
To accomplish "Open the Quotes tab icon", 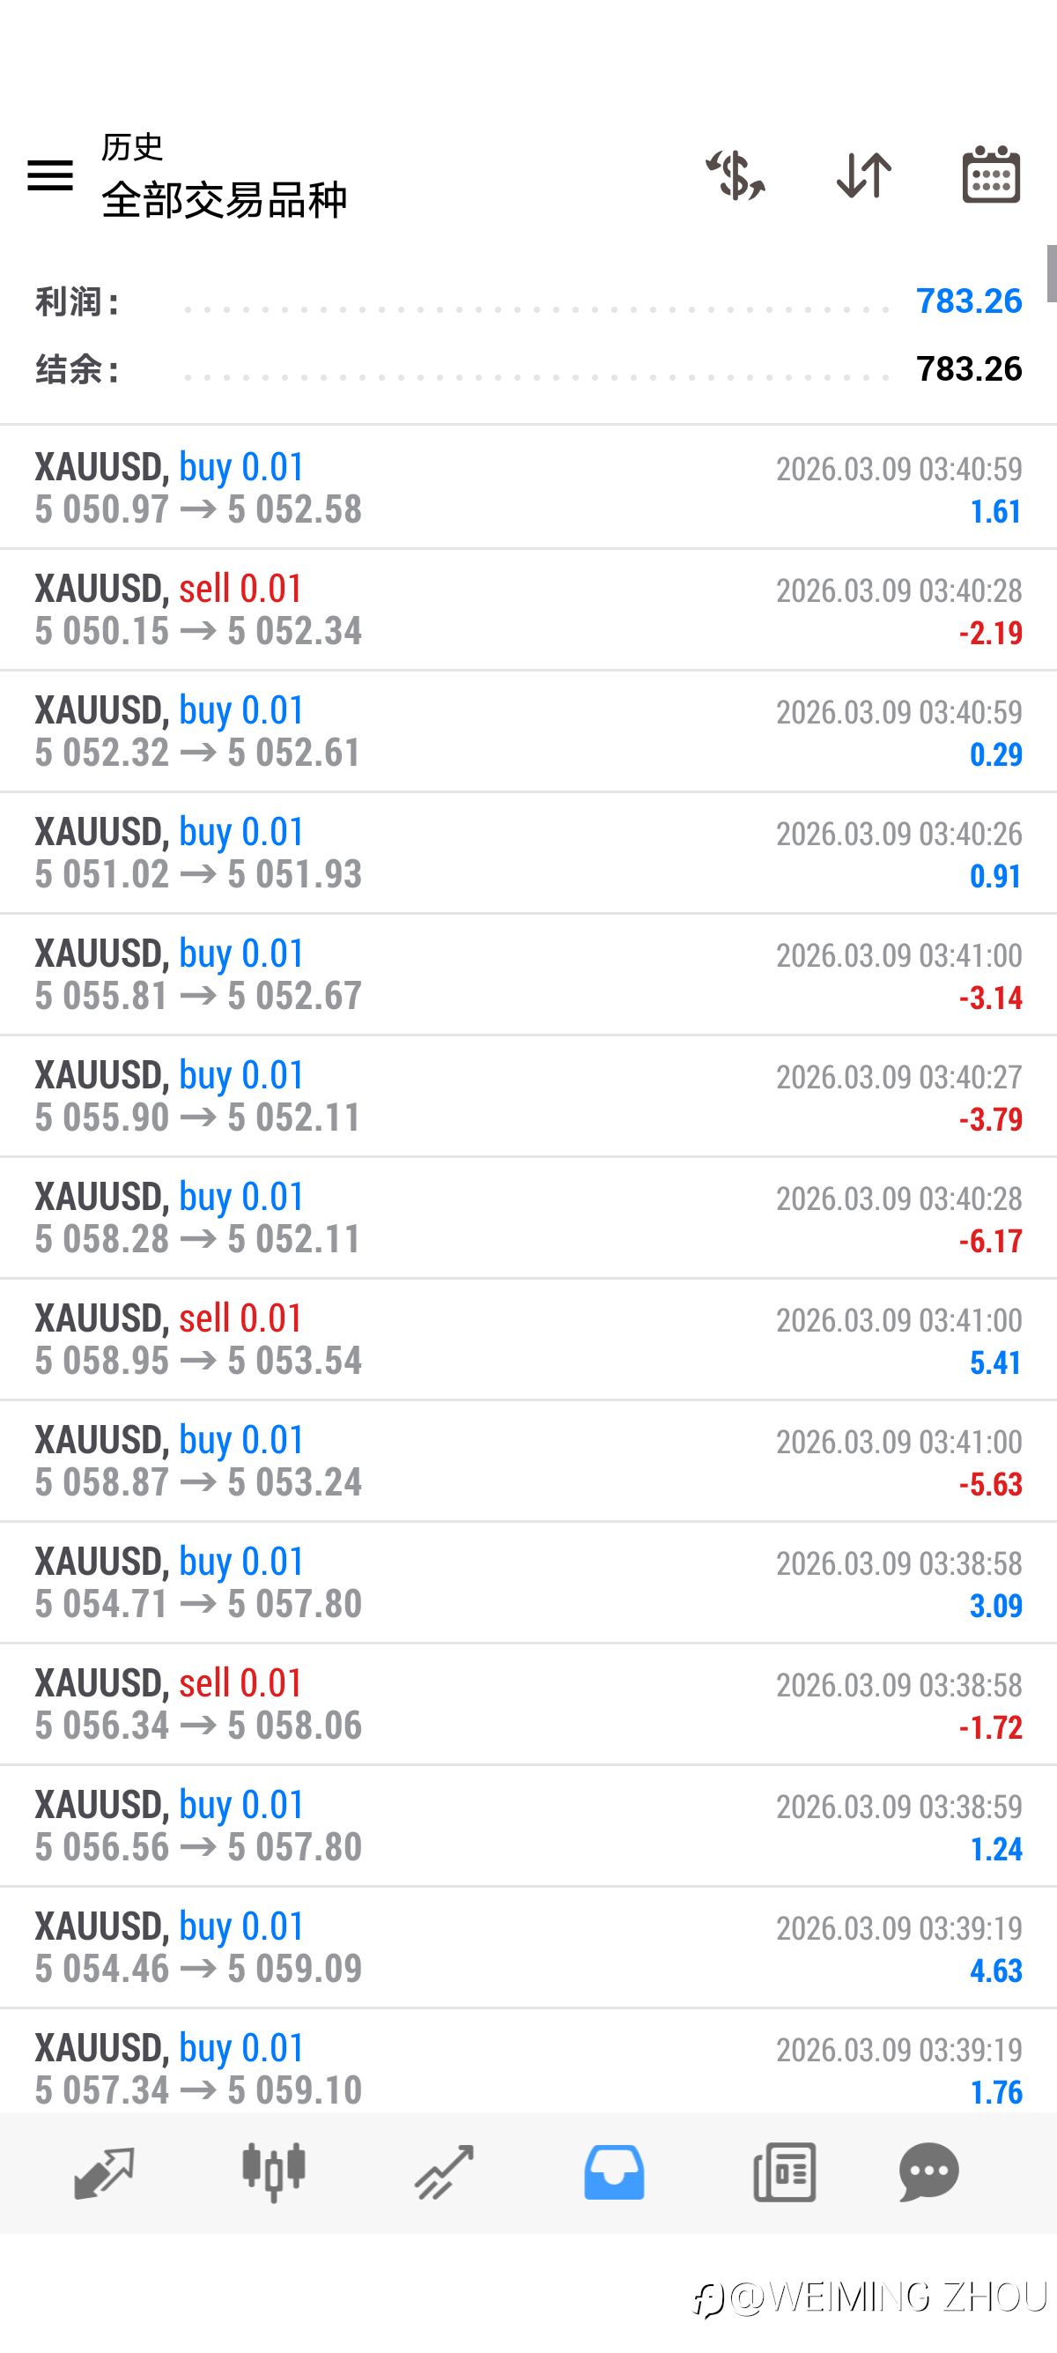I will pyautogui.click(x=104, y=2172).
